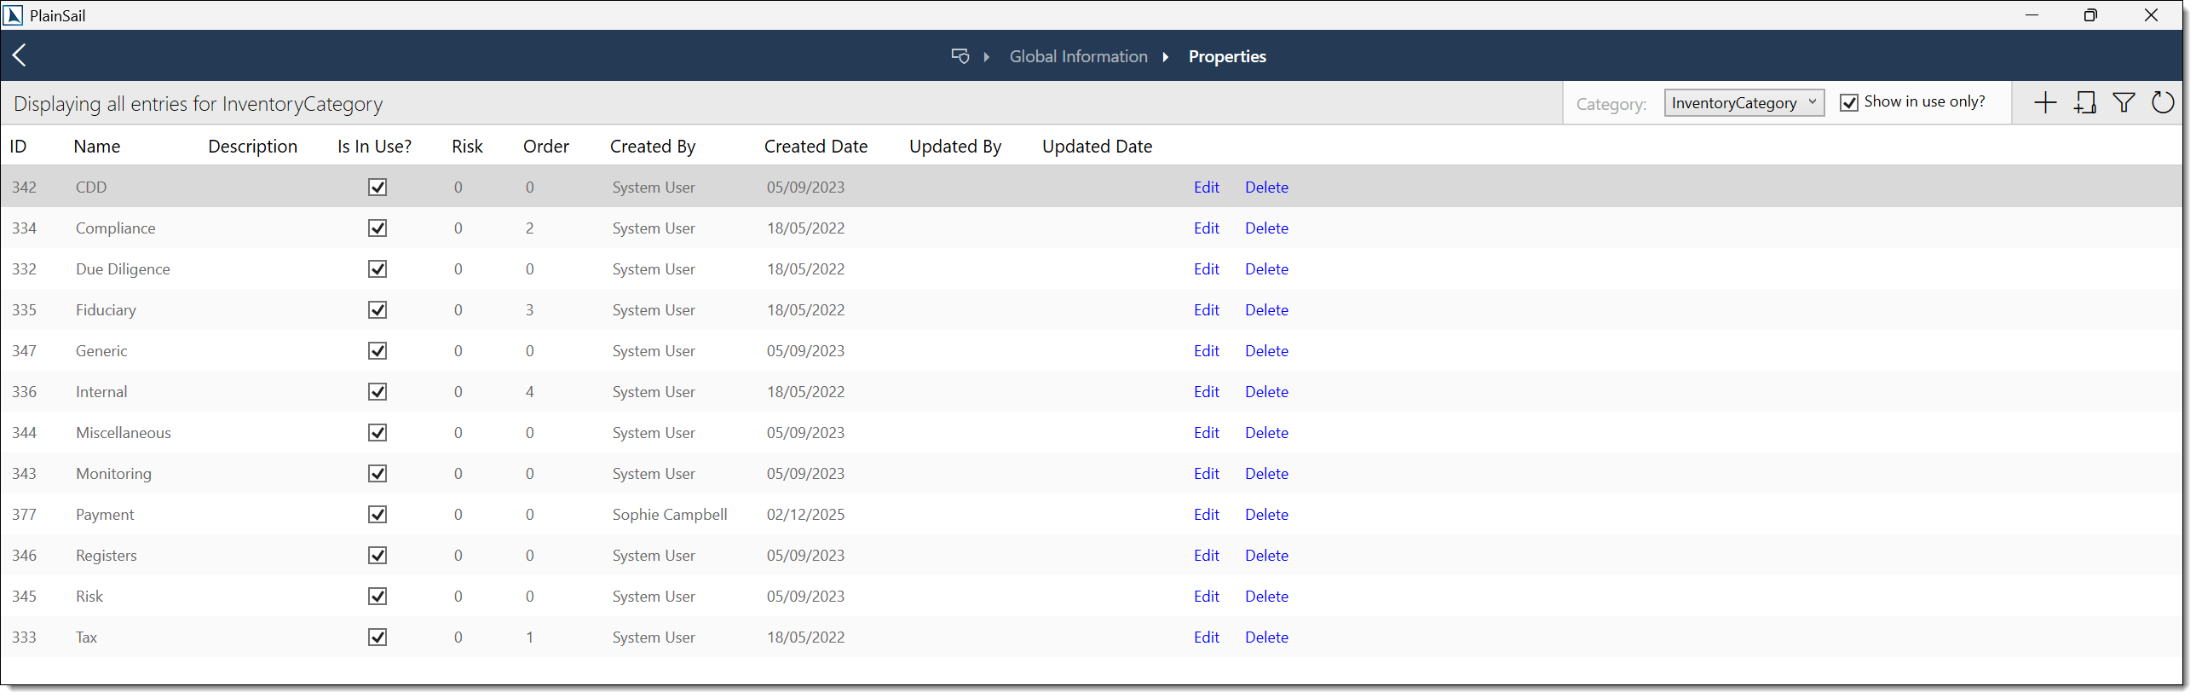Click the back arrow in the header
The height and width of the screenshot is (698, 2196).
[x=20, y=55]
